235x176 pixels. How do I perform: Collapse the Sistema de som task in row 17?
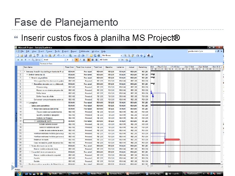(x=35, y=121)
